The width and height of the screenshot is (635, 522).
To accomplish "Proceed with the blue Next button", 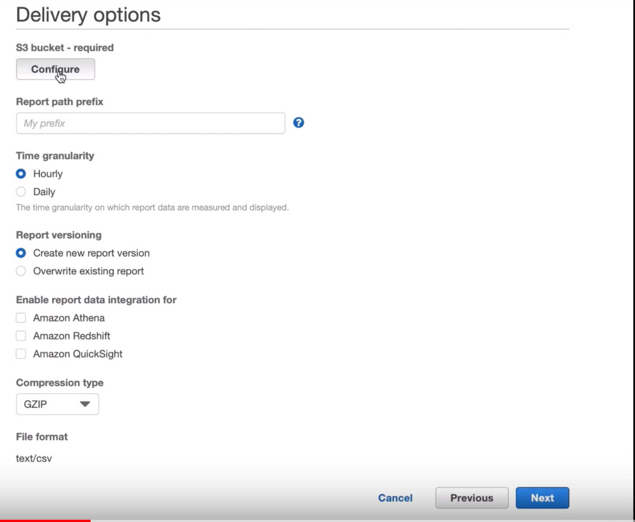I will [542, 498].
